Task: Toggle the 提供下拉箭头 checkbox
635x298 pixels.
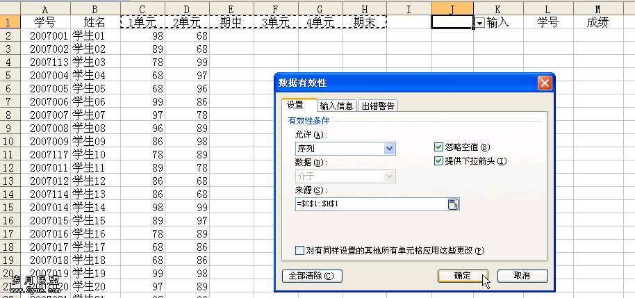Action: coord(438,160)
